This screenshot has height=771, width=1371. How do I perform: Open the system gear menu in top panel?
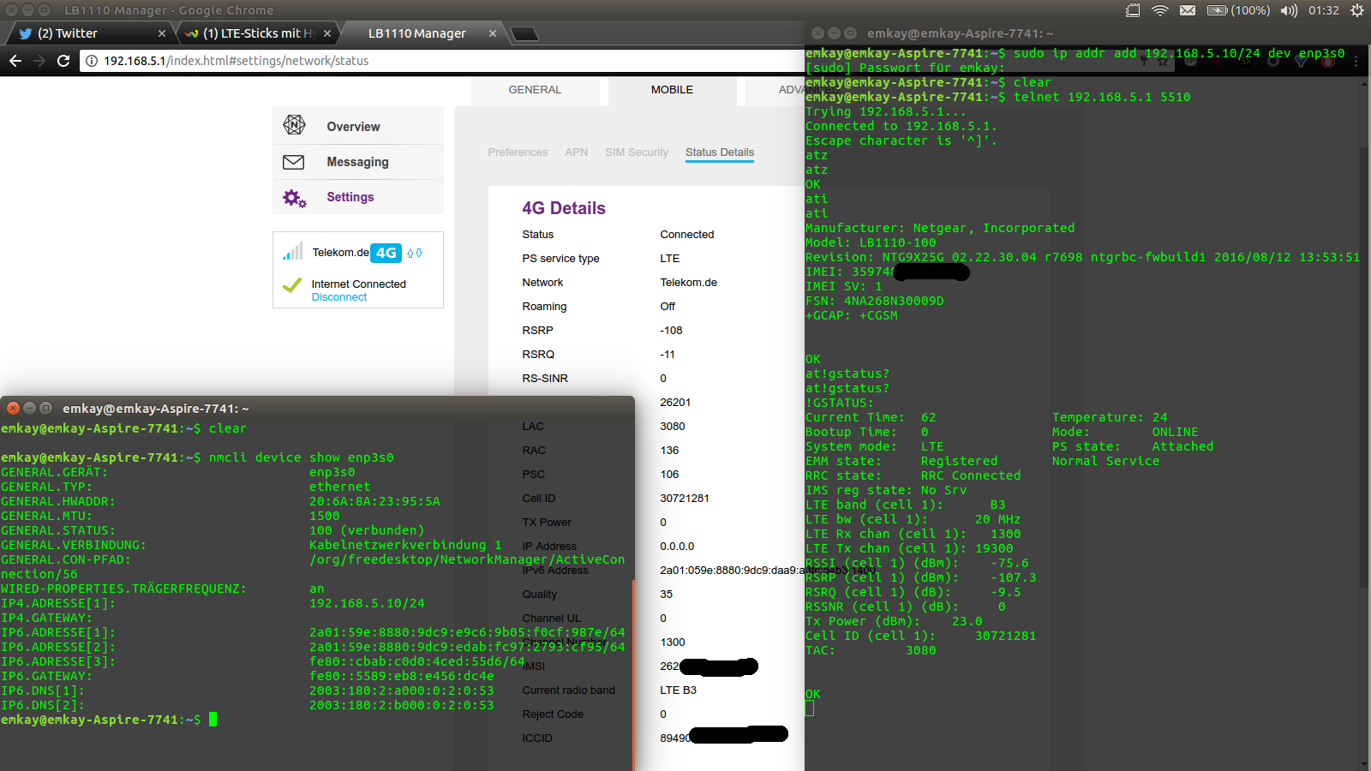pyautogui.click(x=1357, y=10)
